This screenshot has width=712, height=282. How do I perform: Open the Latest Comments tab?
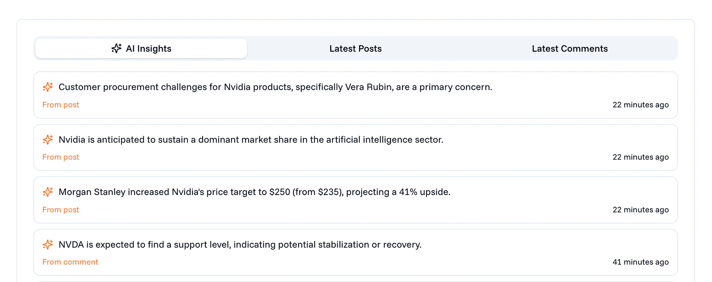570,48
